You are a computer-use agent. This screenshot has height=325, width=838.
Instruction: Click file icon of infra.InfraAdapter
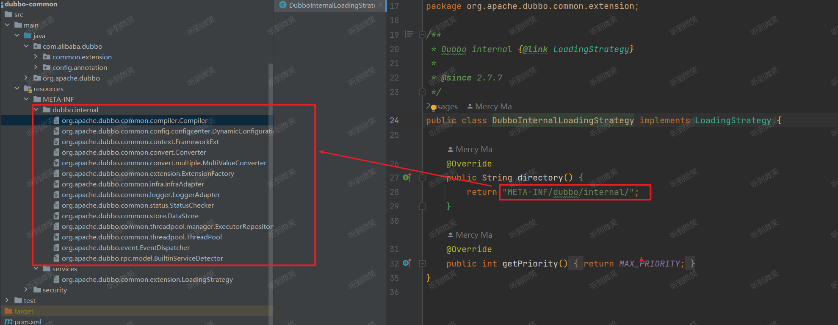56,184
